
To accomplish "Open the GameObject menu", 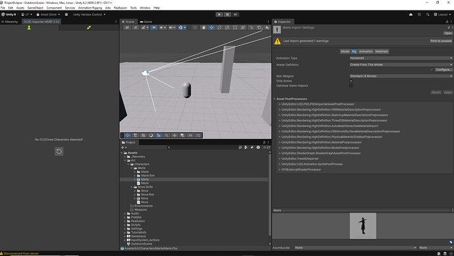I will 36,8.
